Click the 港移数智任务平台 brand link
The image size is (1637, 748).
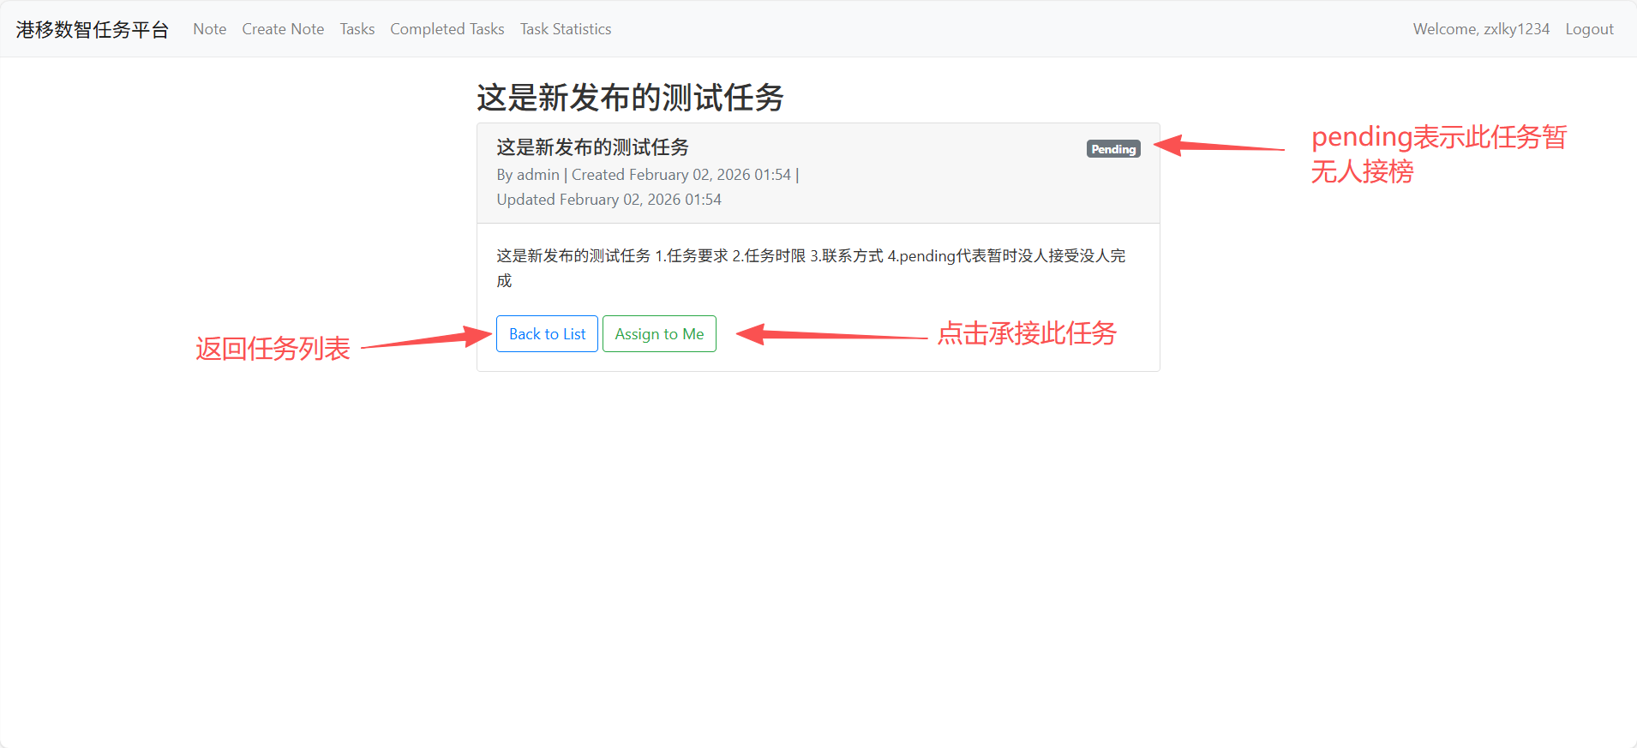pyautogui.click(x=93, y=29)
